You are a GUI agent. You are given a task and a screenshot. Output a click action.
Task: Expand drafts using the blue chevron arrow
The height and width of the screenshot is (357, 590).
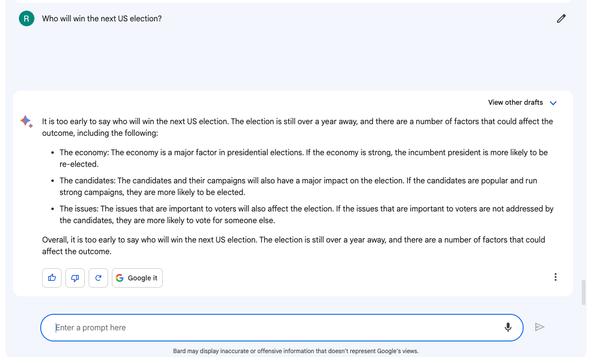(553, 103)
